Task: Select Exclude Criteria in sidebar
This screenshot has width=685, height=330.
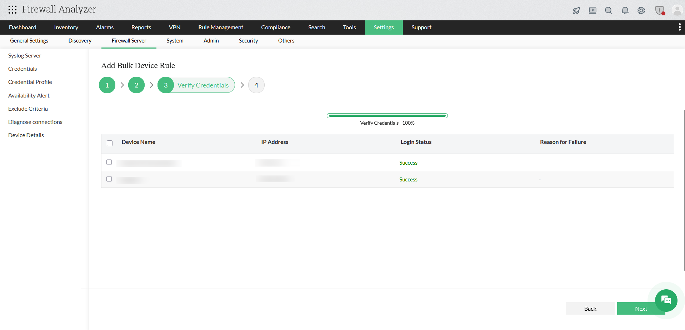Action: pyautogui.click(x=28, y=109)
